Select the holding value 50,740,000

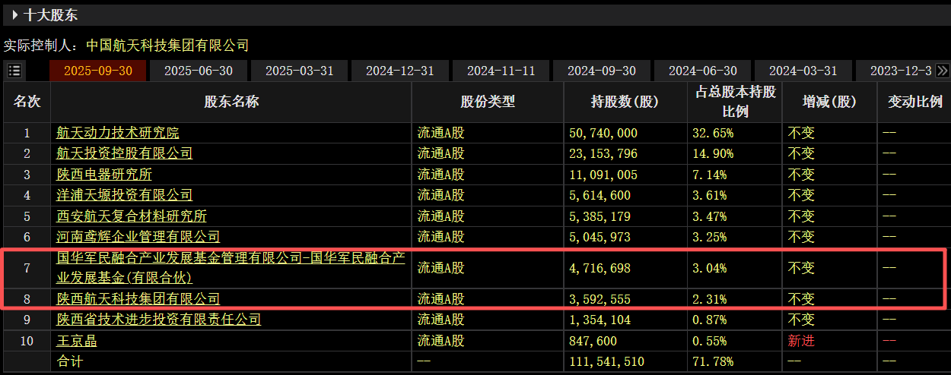pyautogui.click(x=603, y=133)
